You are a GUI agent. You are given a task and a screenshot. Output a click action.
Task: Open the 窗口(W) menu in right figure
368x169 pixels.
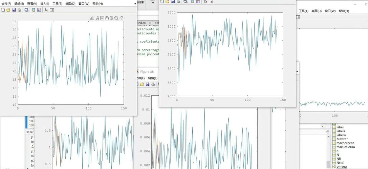[330, 11]
